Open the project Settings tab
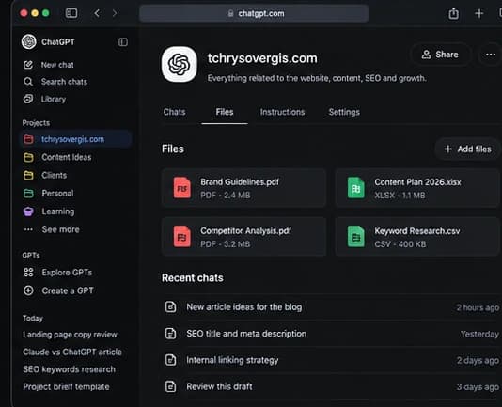502x407 pixels. [344, 112]
